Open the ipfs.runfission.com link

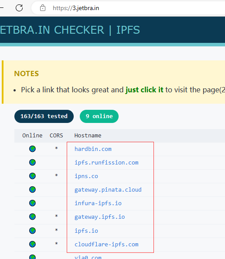pos(106,163)
